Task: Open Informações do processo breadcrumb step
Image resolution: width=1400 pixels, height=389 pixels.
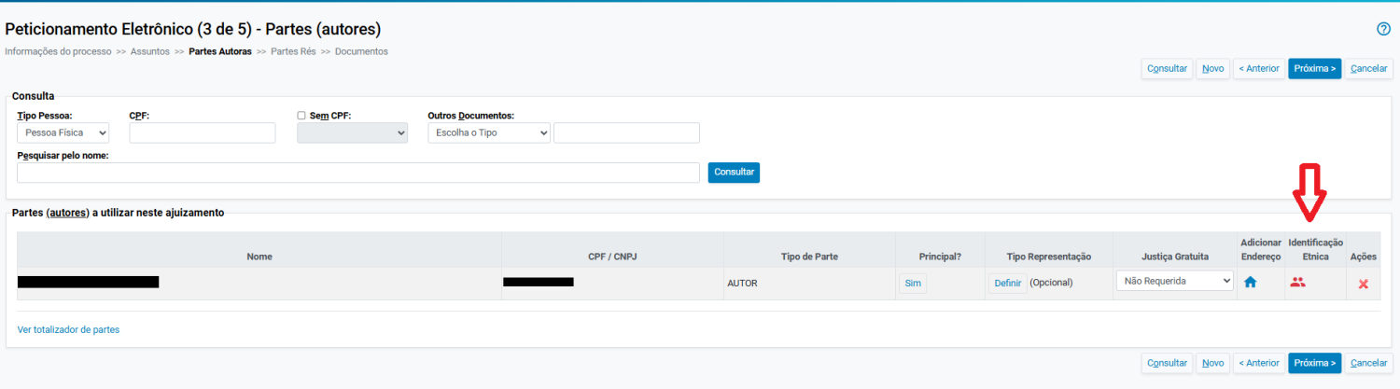Action: pyautogui.click(x=58, y=51)
